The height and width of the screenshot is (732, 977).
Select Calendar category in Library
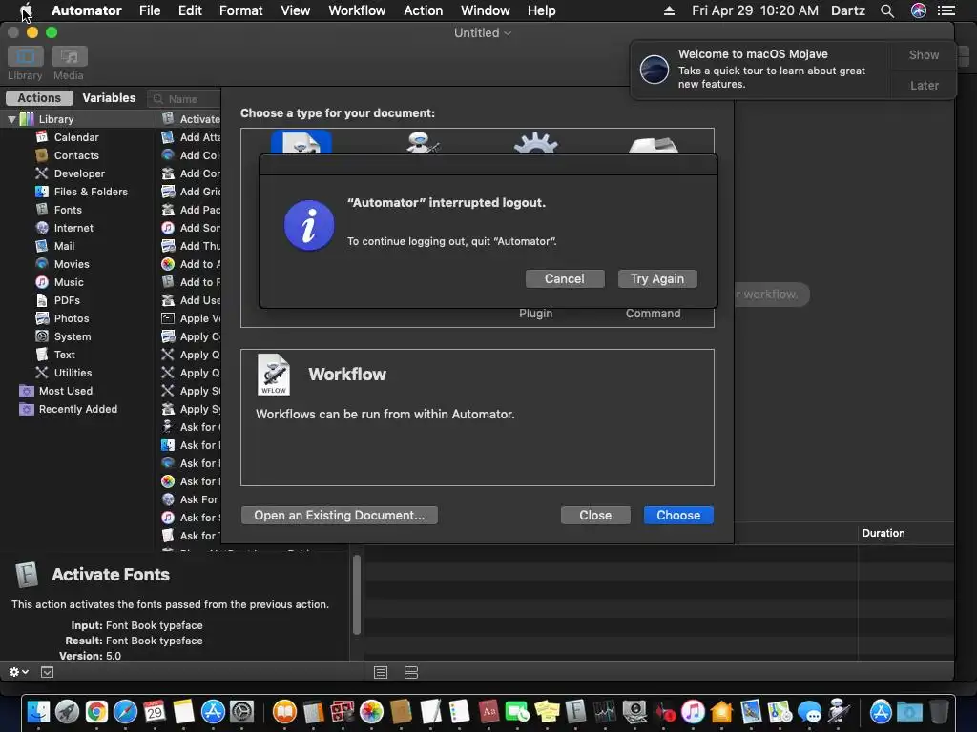76,137
